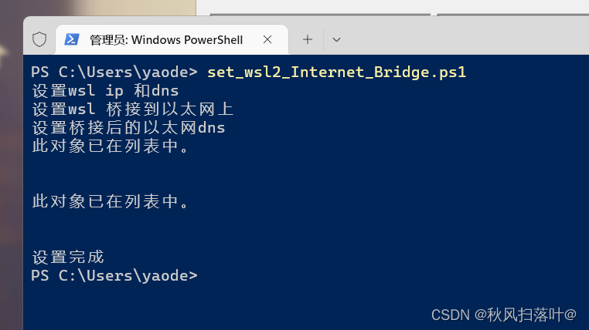Image resolution: width=589 pixels, height=330 pixels.
Task: Click the set_wsl2_Internet_Bridge.ps1 command text
Action: pos(336,72)
